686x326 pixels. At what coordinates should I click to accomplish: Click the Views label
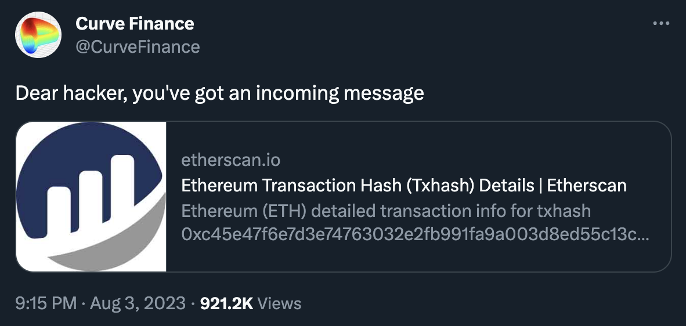coord(279,303)
